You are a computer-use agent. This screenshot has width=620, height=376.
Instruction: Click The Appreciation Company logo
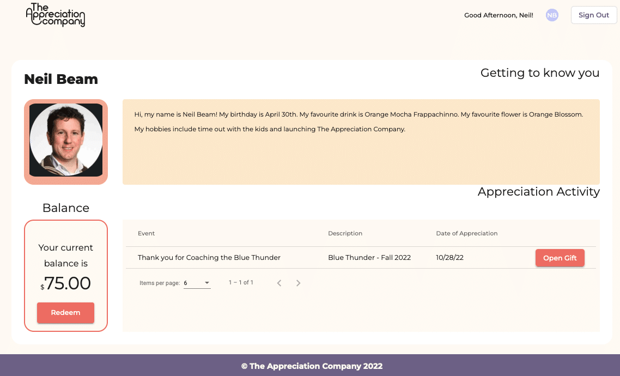coord(56,15)
